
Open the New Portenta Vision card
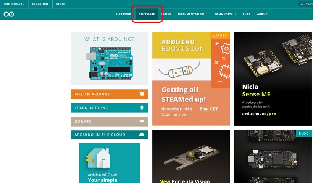coord(191,156)
